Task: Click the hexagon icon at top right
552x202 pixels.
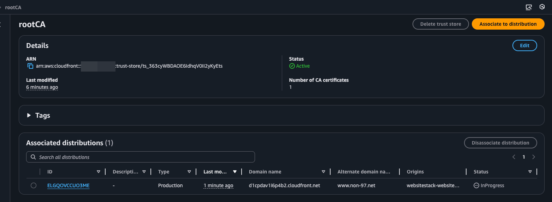Action: (542, 7)
